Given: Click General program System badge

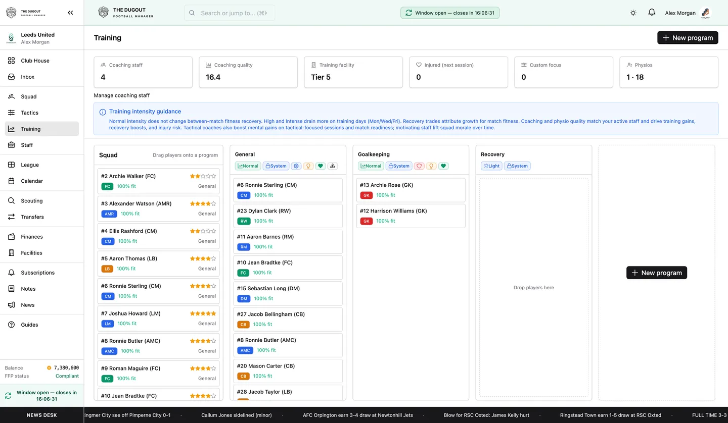Looking at the screenshot, I should (276, 166).
